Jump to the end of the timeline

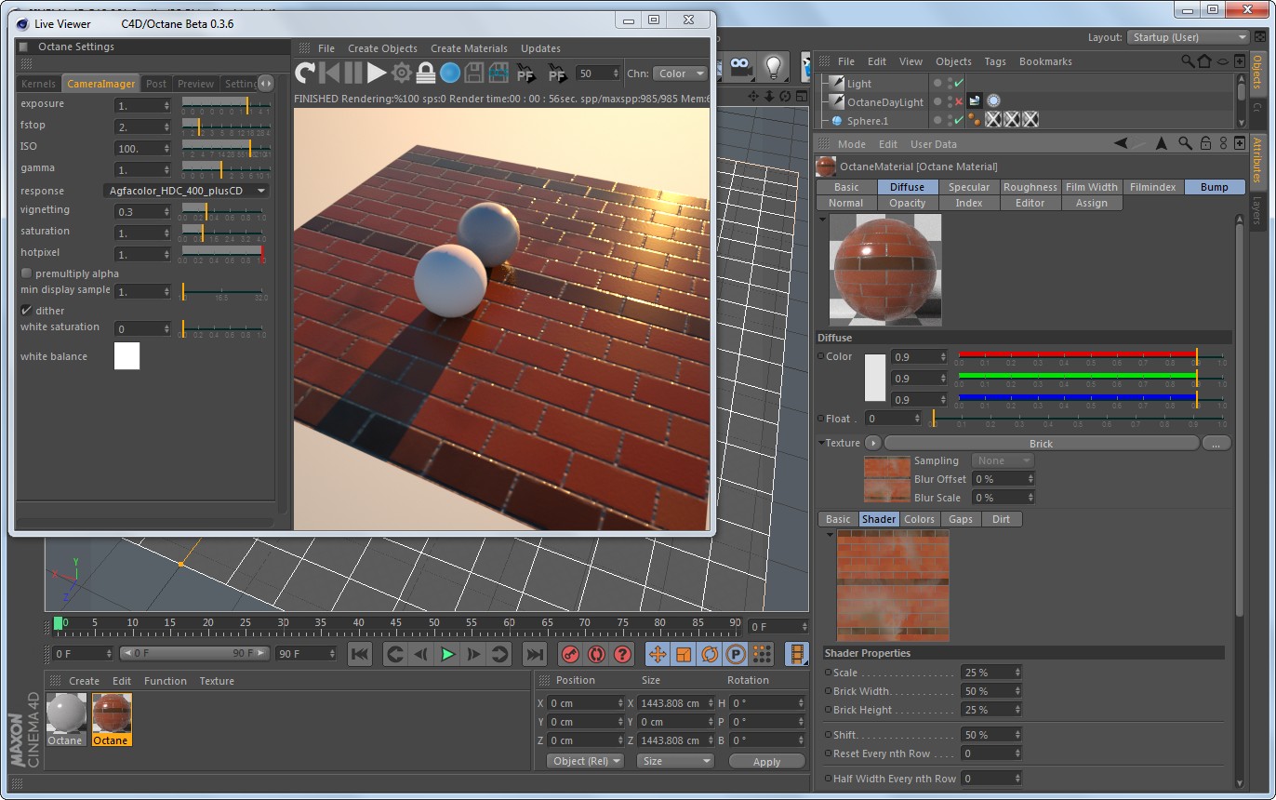(535, 654)
